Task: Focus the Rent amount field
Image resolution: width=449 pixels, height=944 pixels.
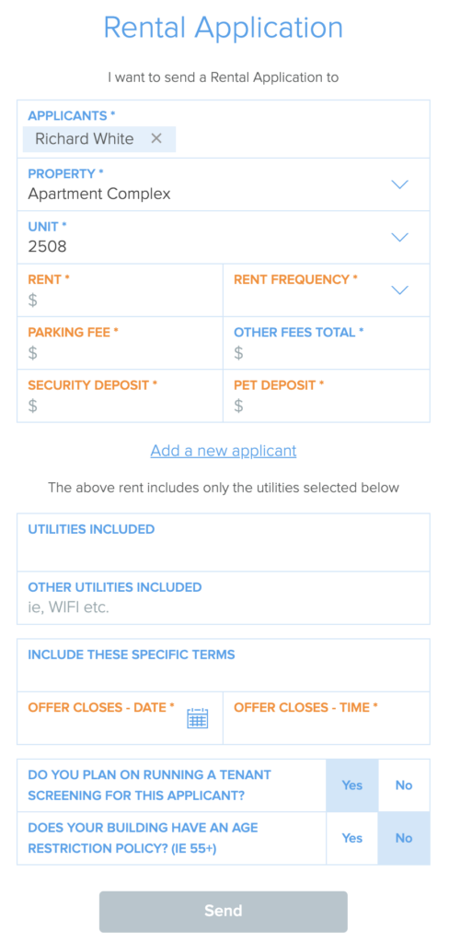Action: [x=121, y=290]
